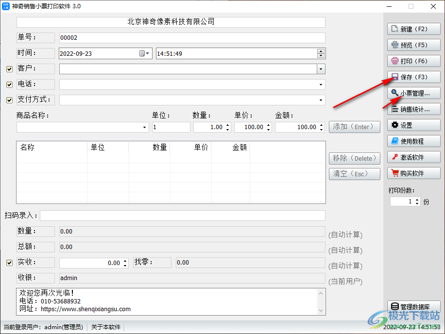This screenshot has width=445, height=334.
Task: Open the tutorial (使用教程) book icon
Action: [394, 141]
